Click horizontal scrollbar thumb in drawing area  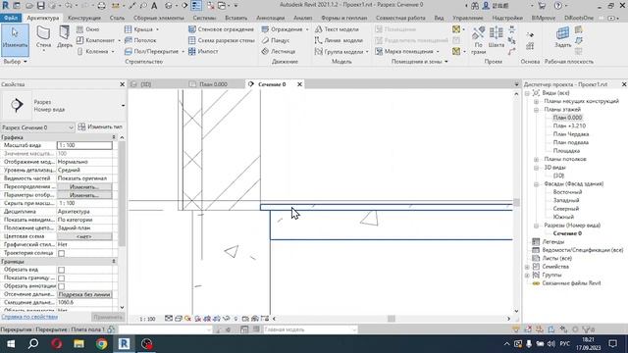(x=392, y=319)
